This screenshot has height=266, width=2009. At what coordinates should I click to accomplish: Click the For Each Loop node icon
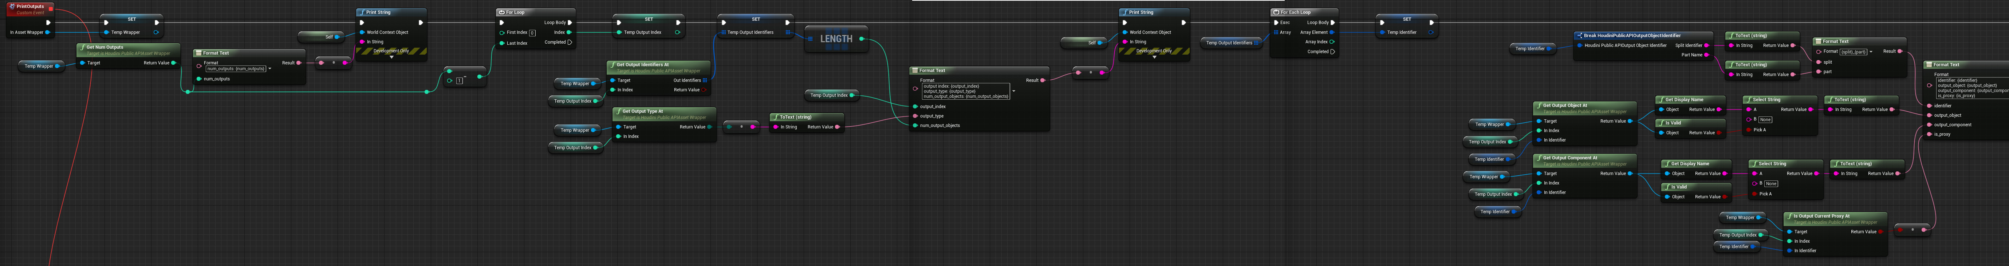point(1275,12)
